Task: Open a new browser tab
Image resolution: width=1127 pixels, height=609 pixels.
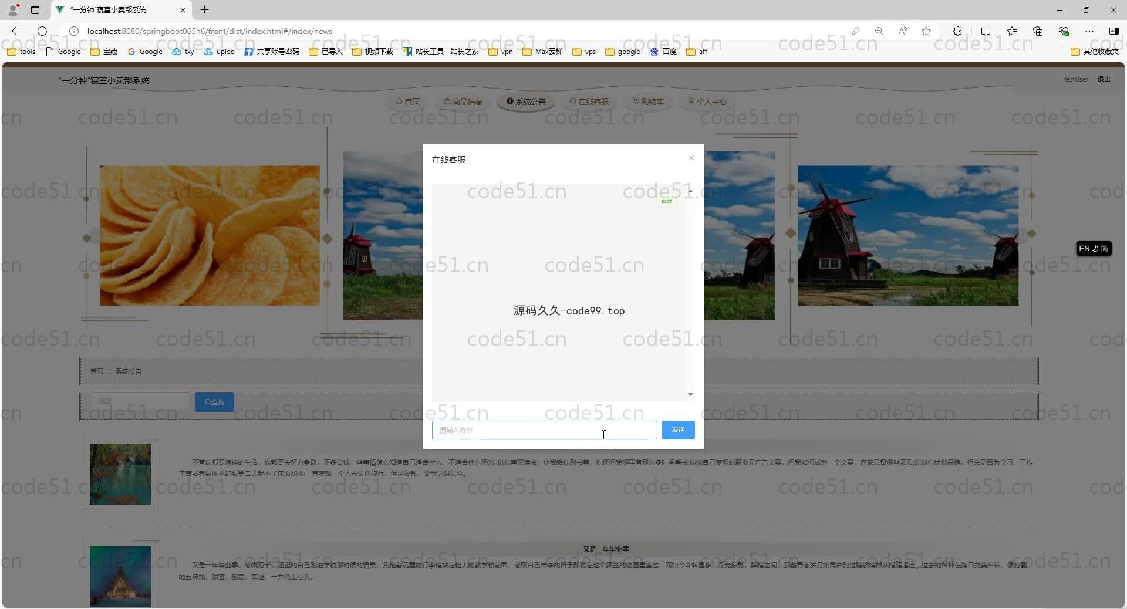Action: pyautogui.click(x=205, y=10)
